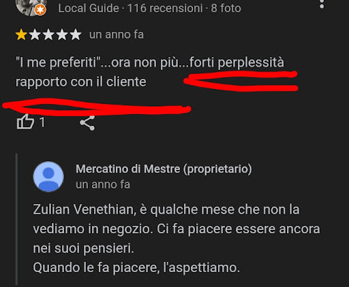The height and width of the screenshot is (287, 349).
Task: Click the fifth gray rating star
Action: 76,35
